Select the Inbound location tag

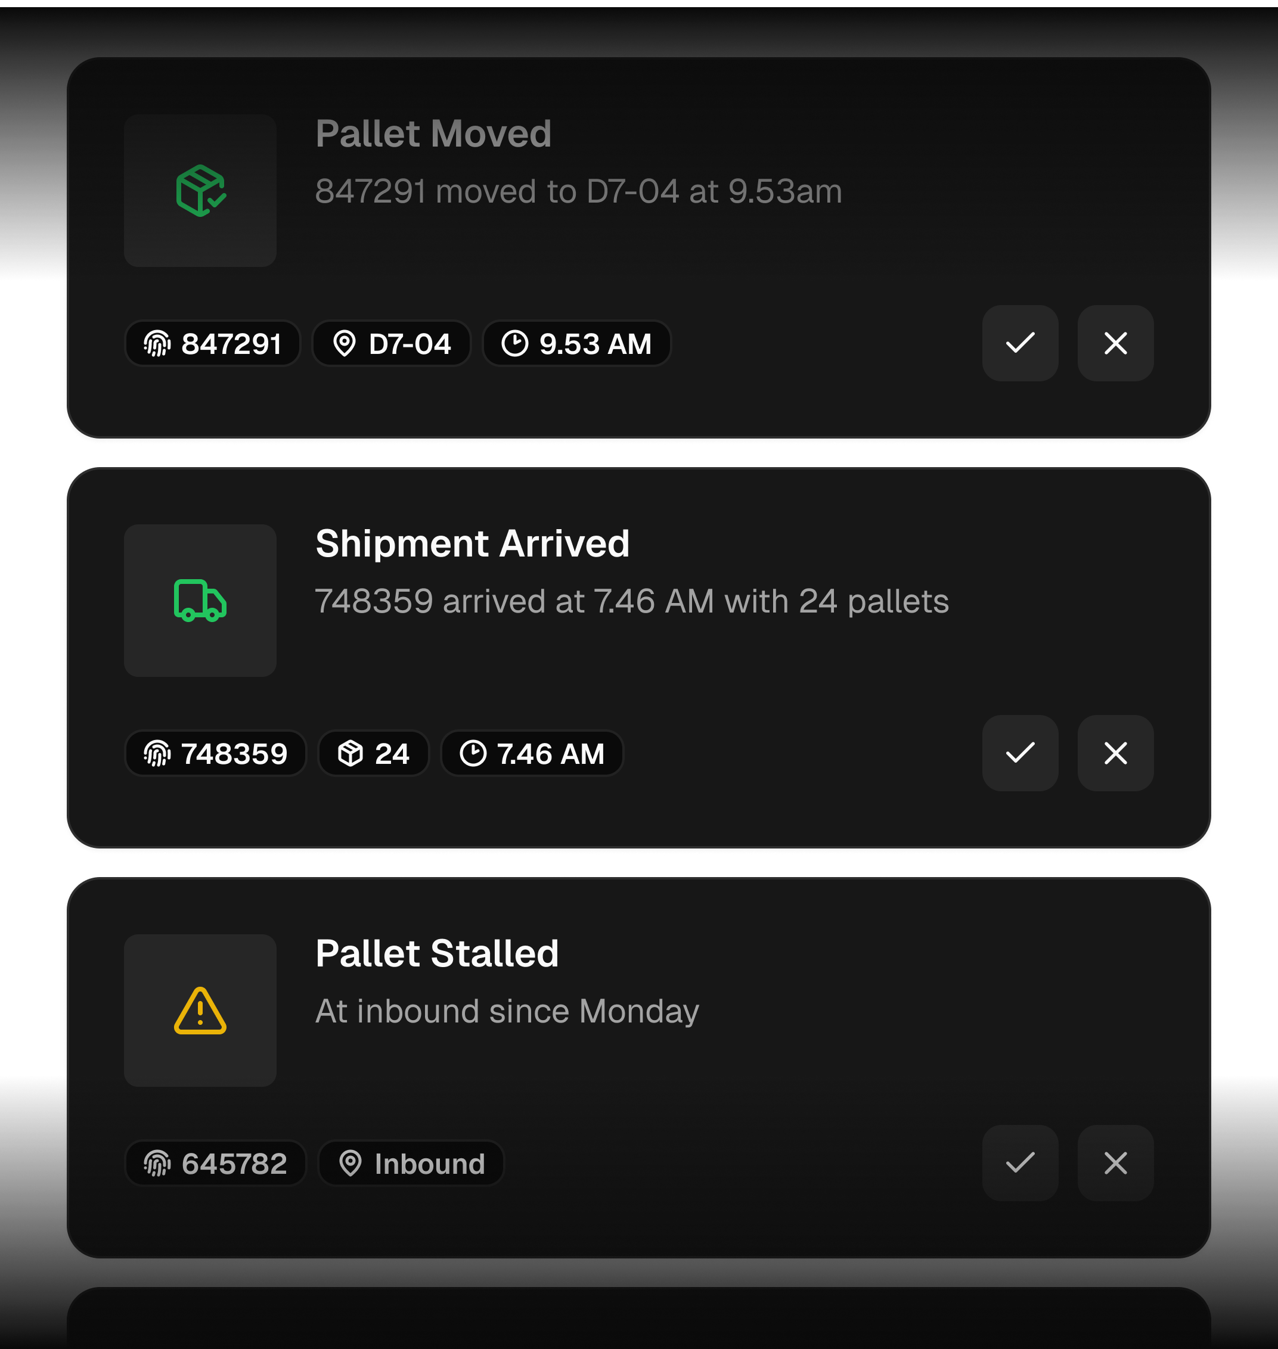pos(411,1164)
